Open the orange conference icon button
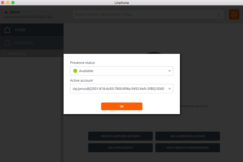Viewport: 243px width, 162px height. [x=234, y=14]
